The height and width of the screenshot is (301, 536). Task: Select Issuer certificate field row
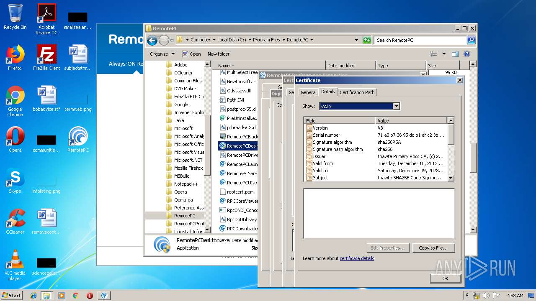coord(376,156)
